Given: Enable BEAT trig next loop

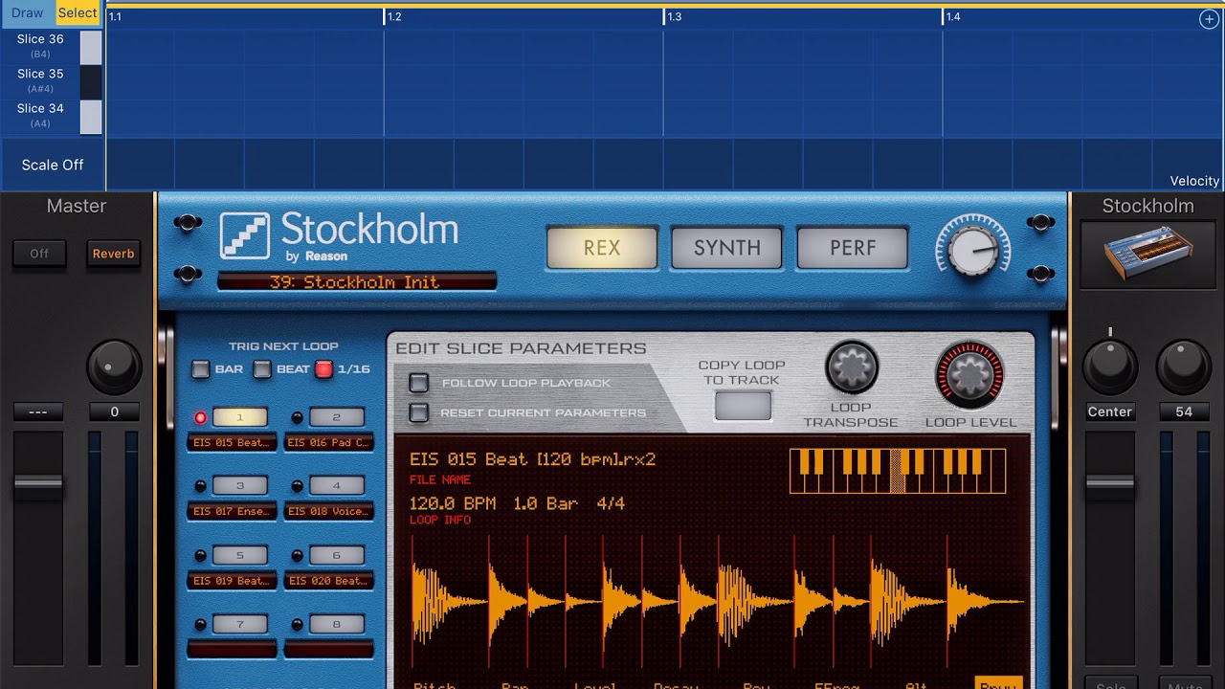Looking at the screenshot, I should point(262,369).
